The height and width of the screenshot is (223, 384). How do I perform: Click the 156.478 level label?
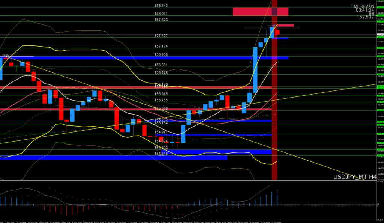[x=161, y=72]
